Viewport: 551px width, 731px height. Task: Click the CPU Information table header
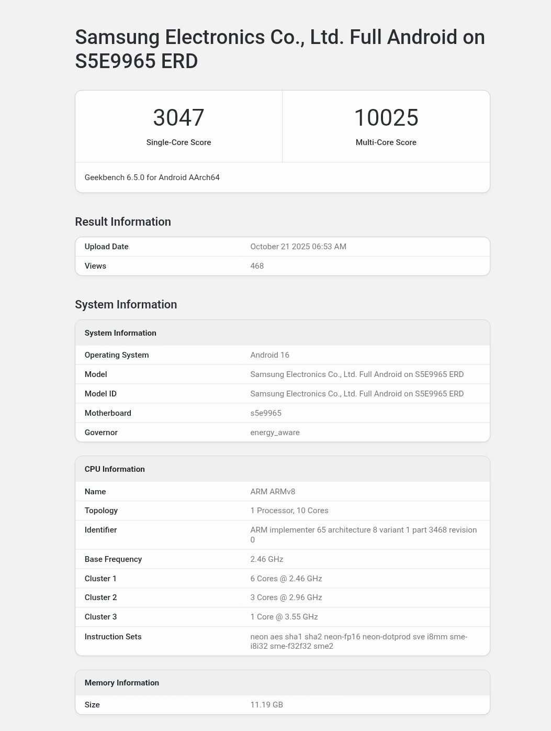115,469
